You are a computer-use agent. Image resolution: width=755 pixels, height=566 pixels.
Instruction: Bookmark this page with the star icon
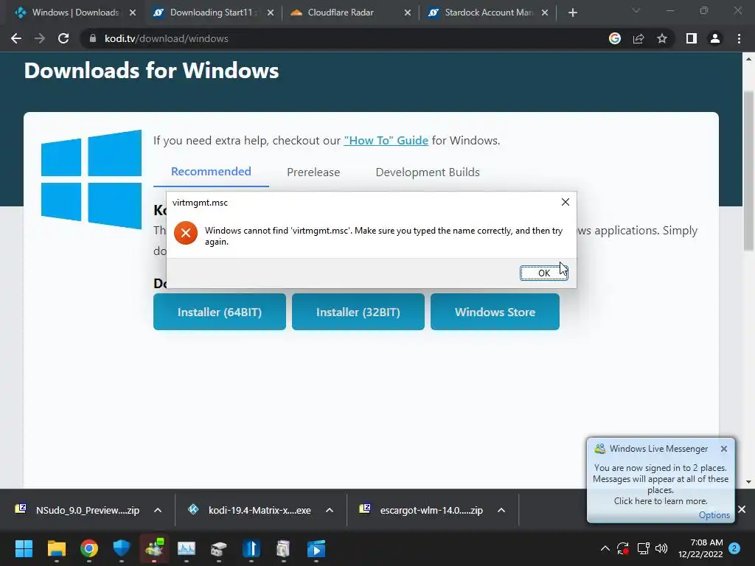(x=662, y=38)
